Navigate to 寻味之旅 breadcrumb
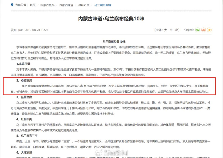 (84, 5)
